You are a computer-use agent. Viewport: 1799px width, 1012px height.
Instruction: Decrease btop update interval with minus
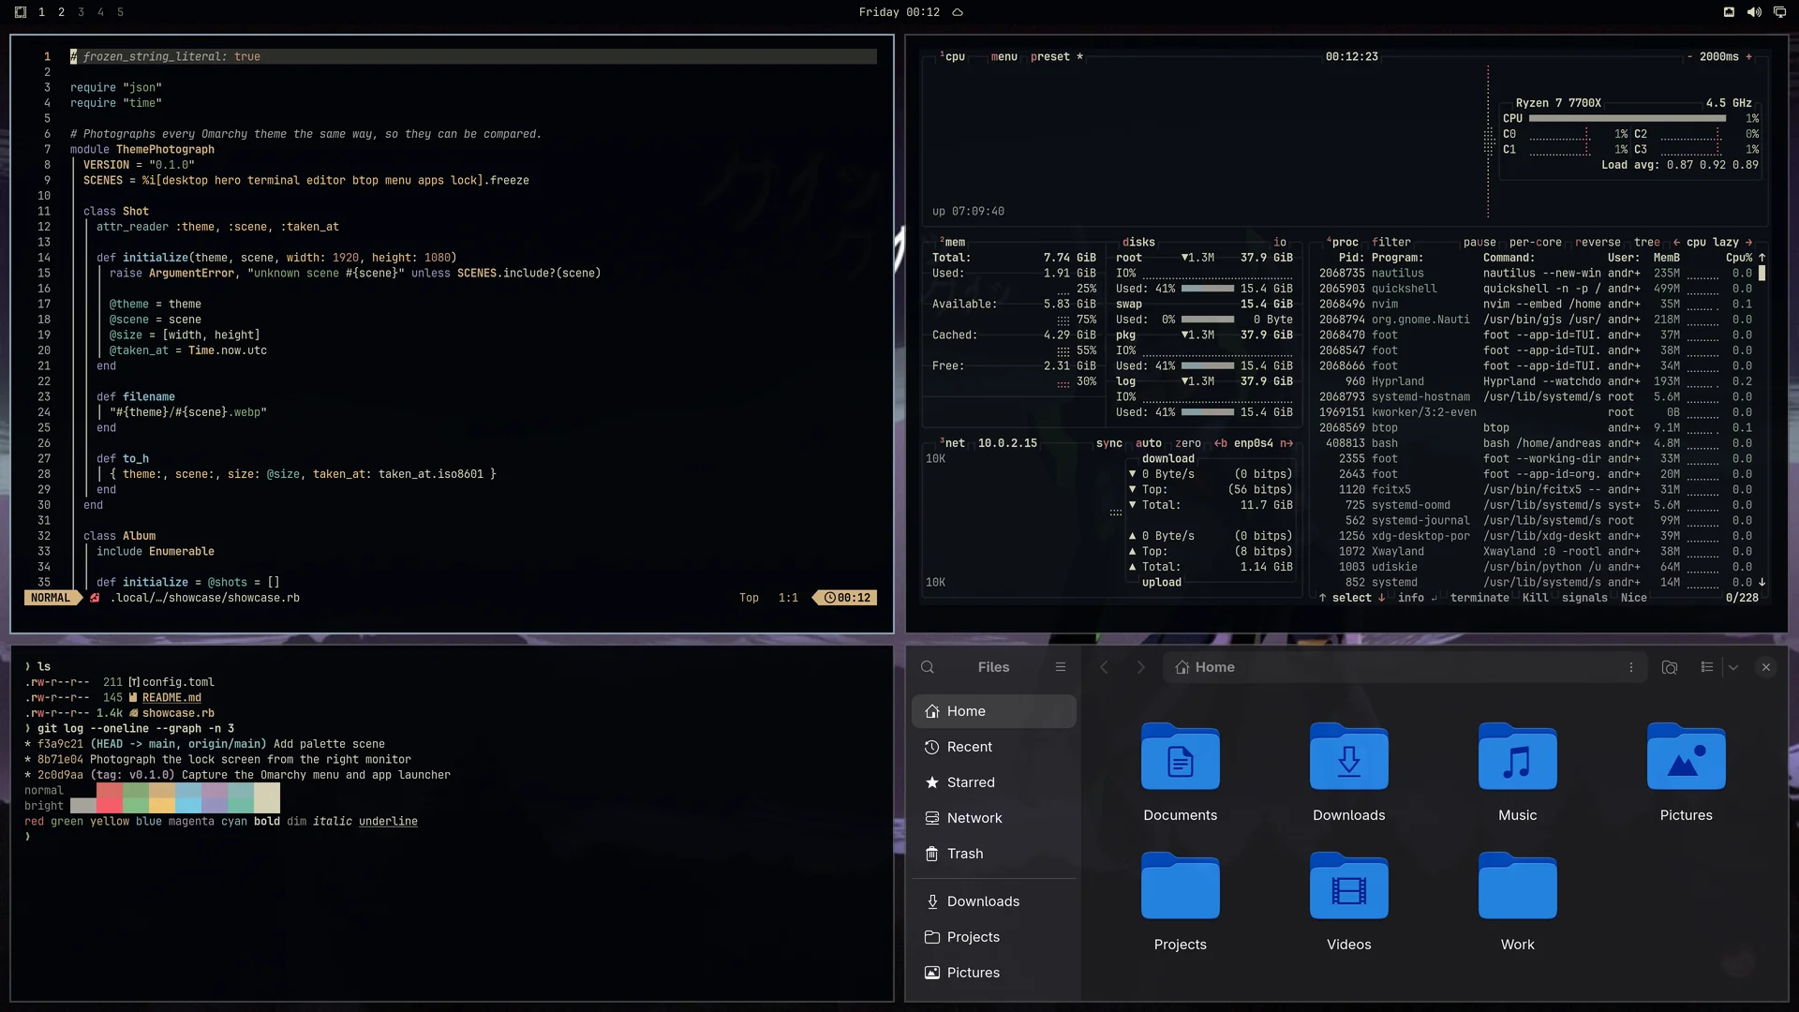coord(1689,56)
